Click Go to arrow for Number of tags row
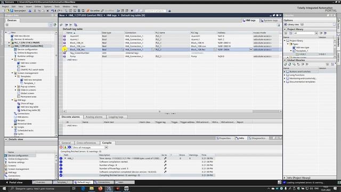 [165, 165]
